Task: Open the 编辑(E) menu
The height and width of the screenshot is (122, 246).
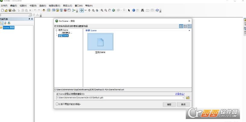Action: tap(14, 6)
